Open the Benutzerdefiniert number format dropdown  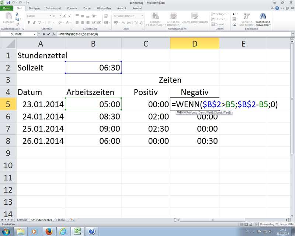pyautogui.click(x=142, y=16)
